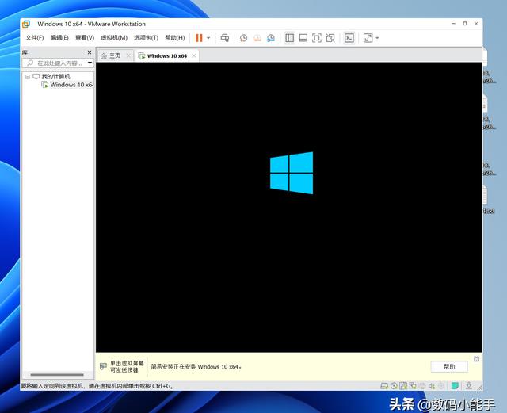Toggle the thumbnail bar view
This screenshot has width=507, height=413.
tap(303, 38)
